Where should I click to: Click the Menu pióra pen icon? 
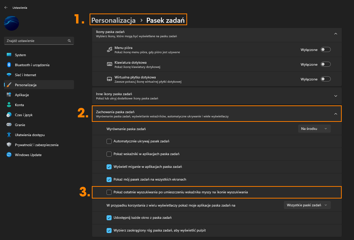click(x=110, y=49)
